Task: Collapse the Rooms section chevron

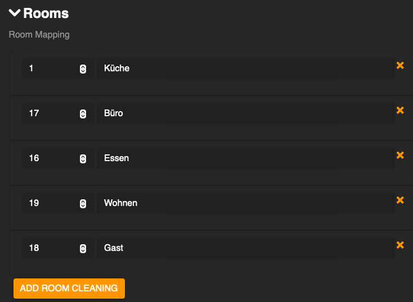Action: click(15, 13)
